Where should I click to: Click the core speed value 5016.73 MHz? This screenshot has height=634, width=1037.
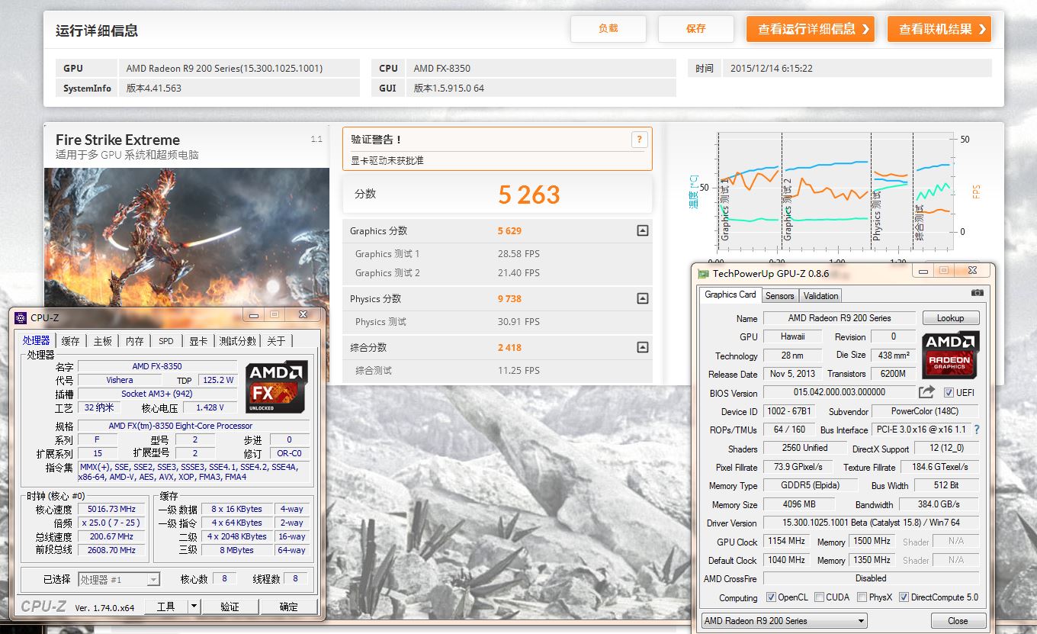[x=111, y=509]
